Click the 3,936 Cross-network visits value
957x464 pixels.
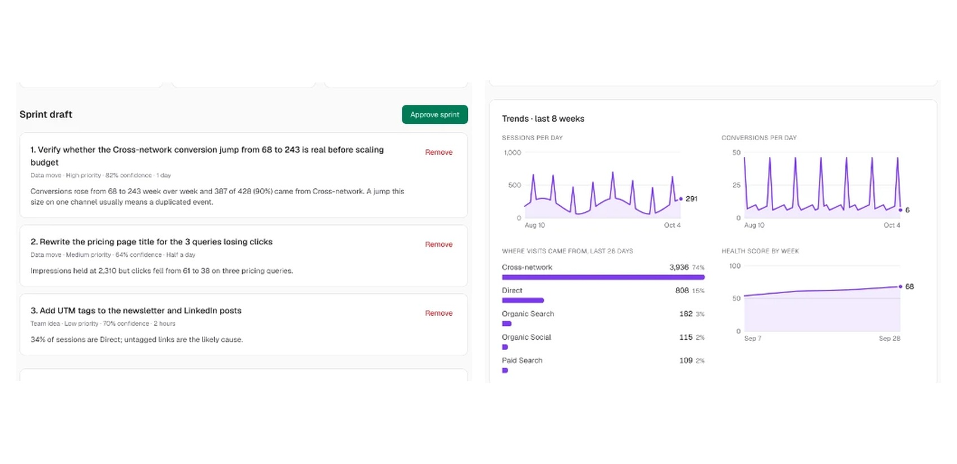pos(679,267)
